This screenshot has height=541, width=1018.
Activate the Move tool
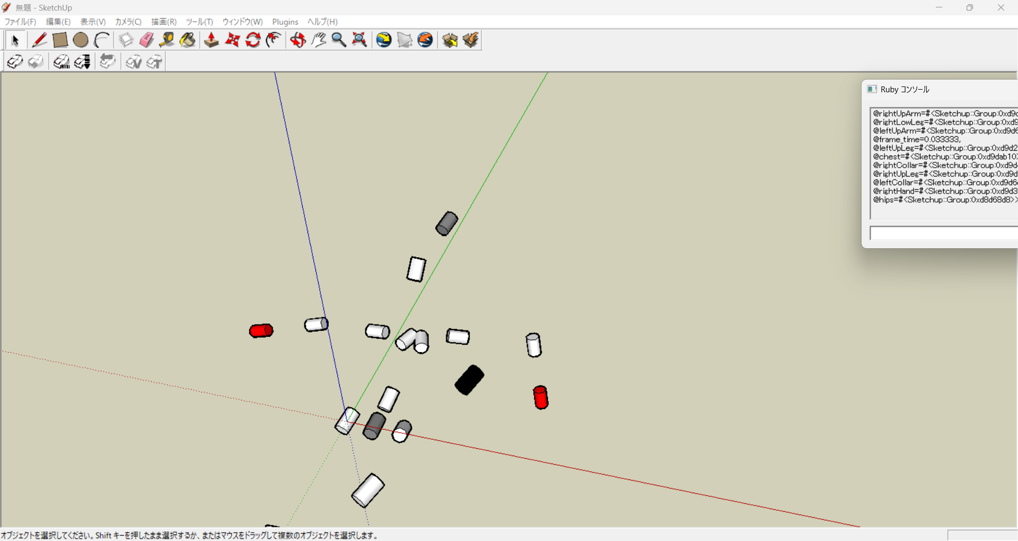pyautogui.click(x=232, y=40)
